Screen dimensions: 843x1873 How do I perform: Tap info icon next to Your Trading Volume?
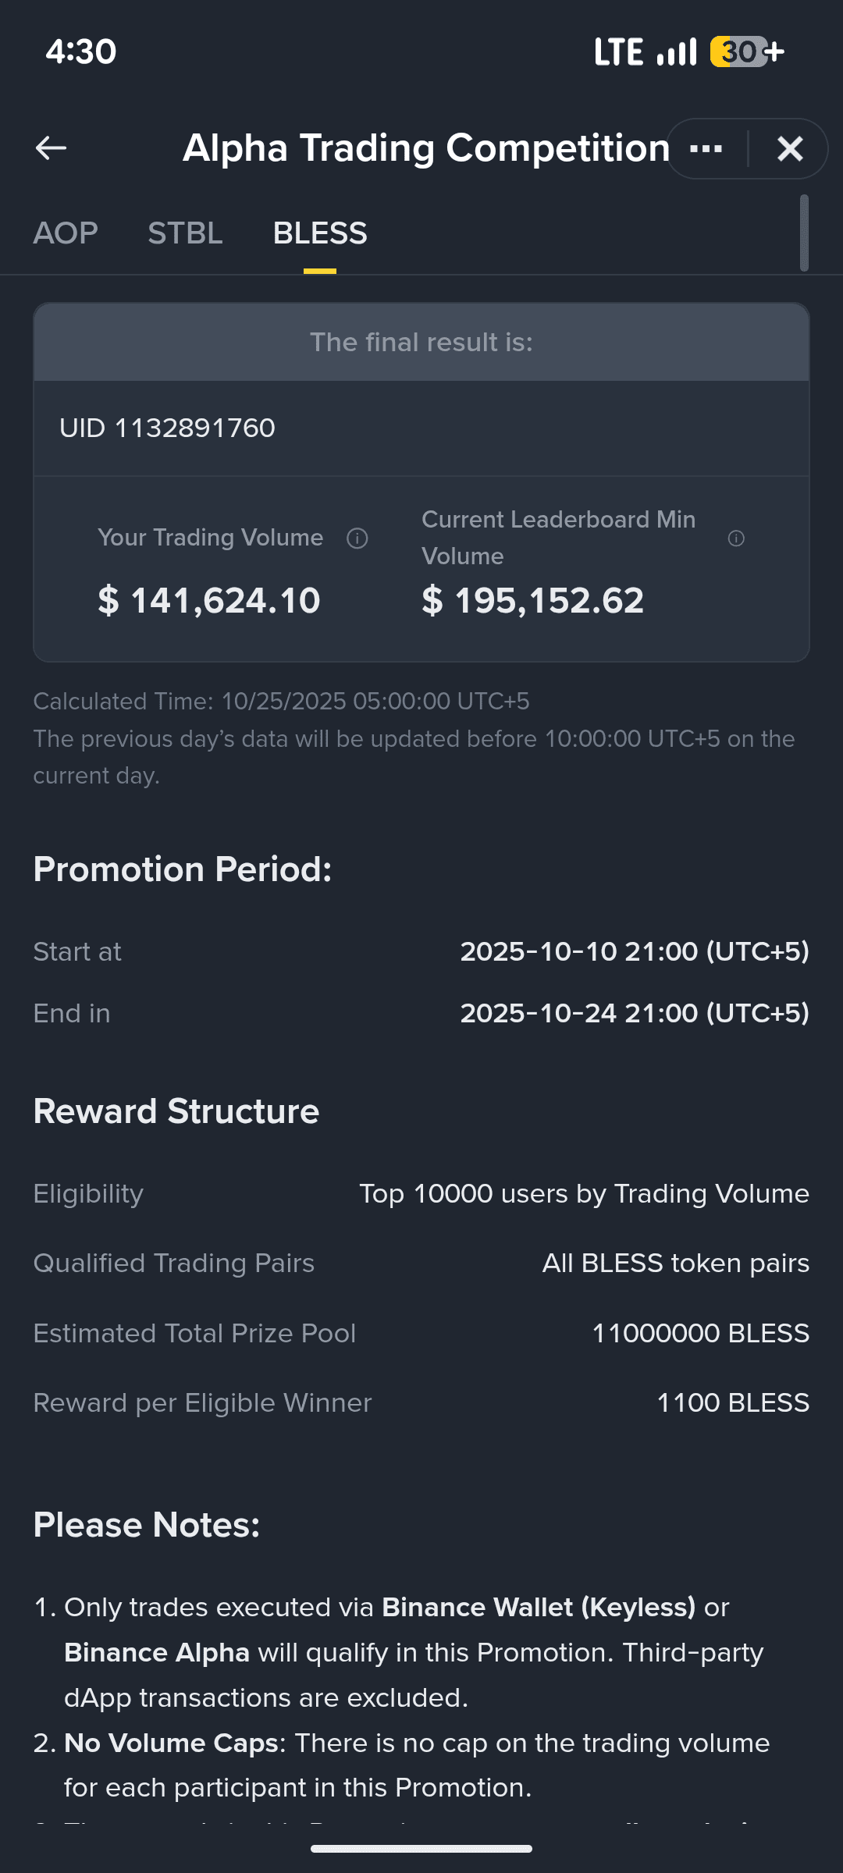click(x=357, y=538)
